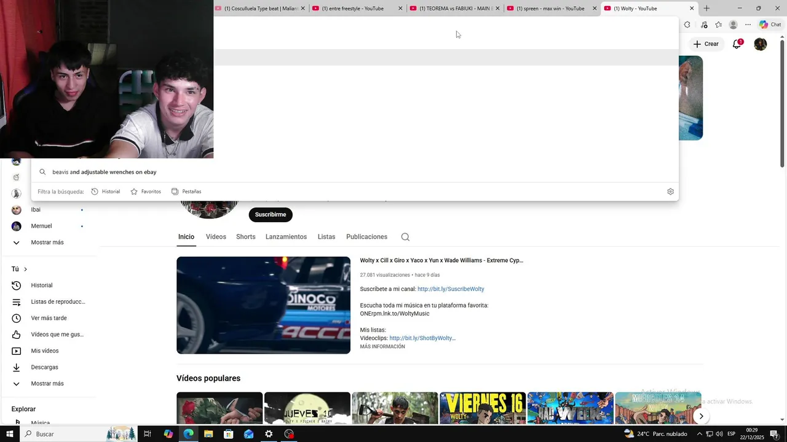This screenshot has height=442, width=787.
Task: Open the Mernuel subscription channel
Action: 48,226
